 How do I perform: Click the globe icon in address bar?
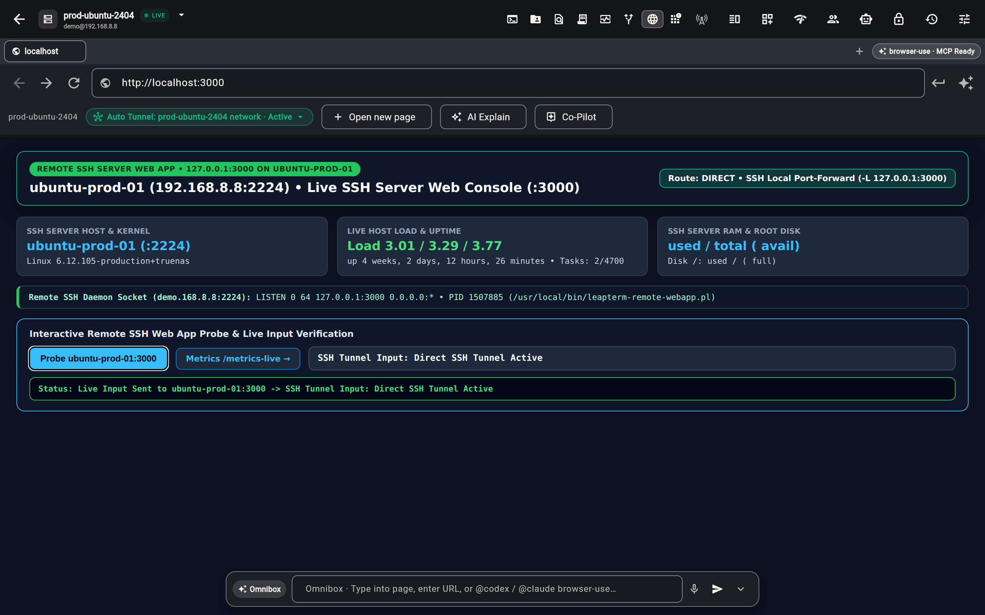tap(105, 83)
